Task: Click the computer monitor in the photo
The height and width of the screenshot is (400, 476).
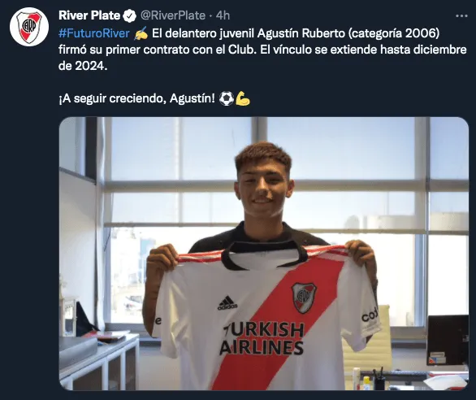Action: pos(448,340)
